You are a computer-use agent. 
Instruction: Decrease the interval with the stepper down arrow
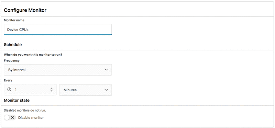[x=52, y=91]
